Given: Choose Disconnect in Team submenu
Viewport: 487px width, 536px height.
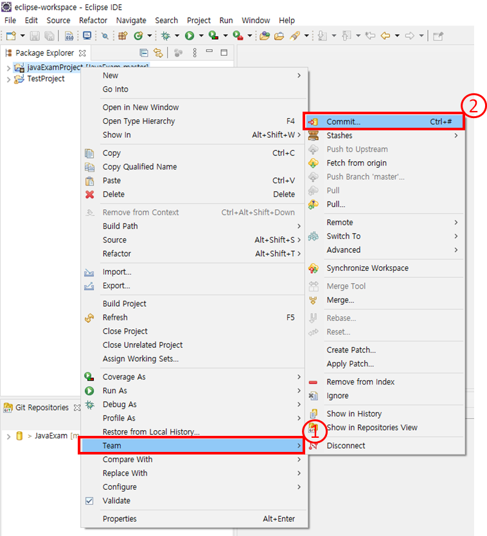Looking at the screenshot, I should click(x=385, y=445).
